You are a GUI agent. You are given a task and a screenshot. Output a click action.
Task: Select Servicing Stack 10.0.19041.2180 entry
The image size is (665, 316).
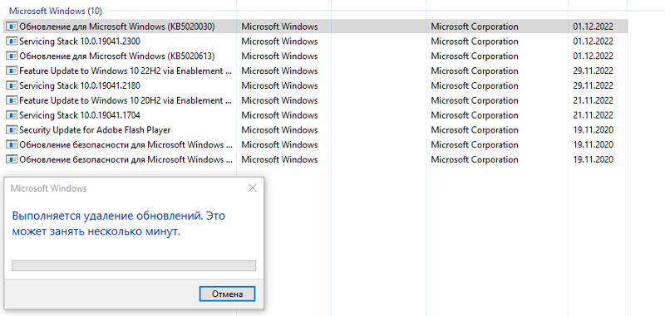pos(80,86)
